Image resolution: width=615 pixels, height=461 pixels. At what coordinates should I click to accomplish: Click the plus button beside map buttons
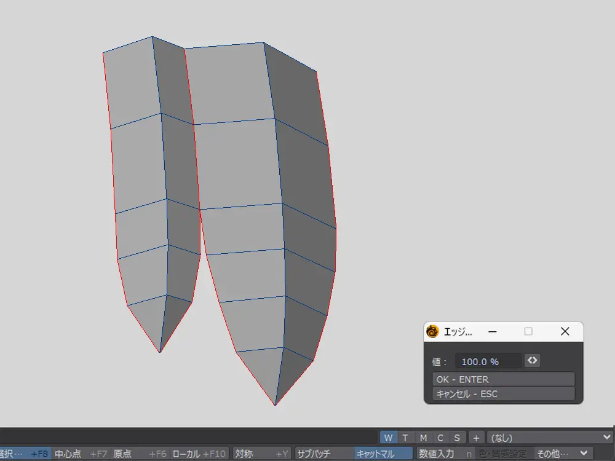point(476,438)
